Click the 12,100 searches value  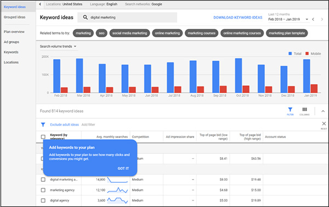pos(101,190)
